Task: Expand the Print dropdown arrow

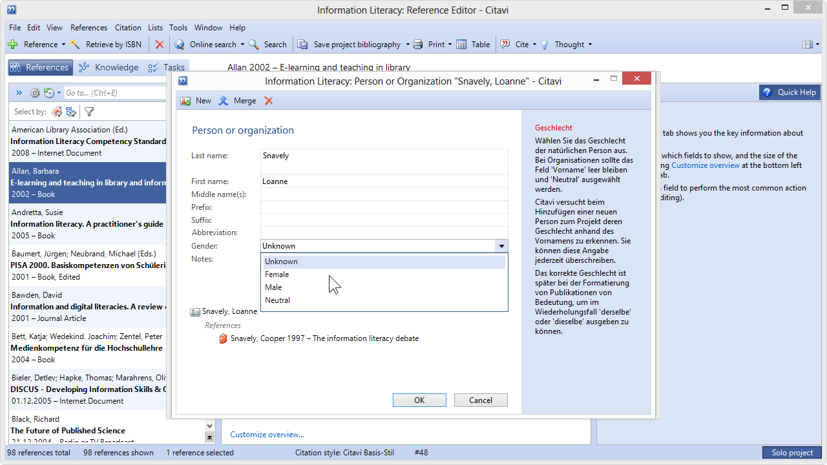Action: pyautogui.click(x=449, y=45)
